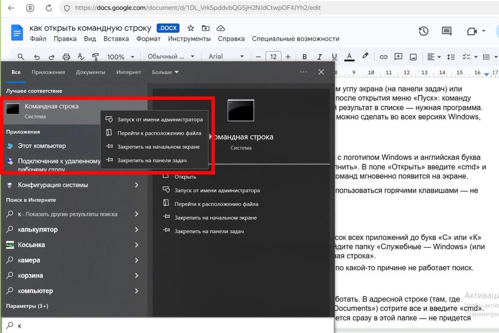Click the Yandex browser logo button

30,8
